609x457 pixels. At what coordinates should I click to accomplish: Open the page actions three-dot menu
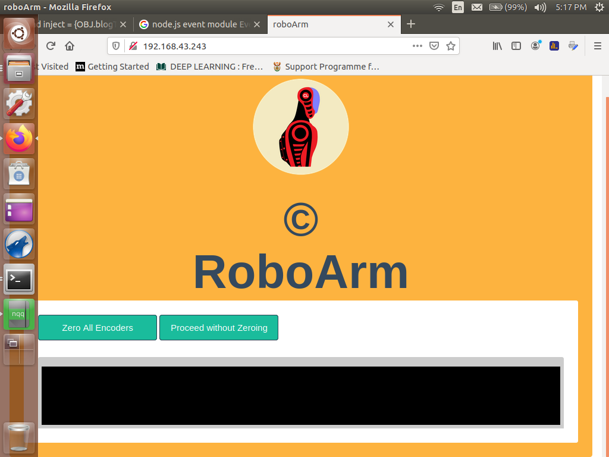[x=417, y=46]
